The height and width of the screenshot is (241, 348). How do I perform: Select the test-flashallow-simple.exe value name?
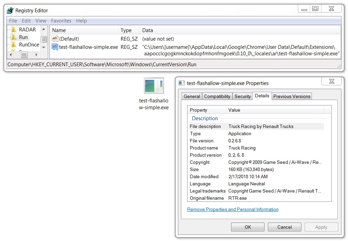[88, 47]
